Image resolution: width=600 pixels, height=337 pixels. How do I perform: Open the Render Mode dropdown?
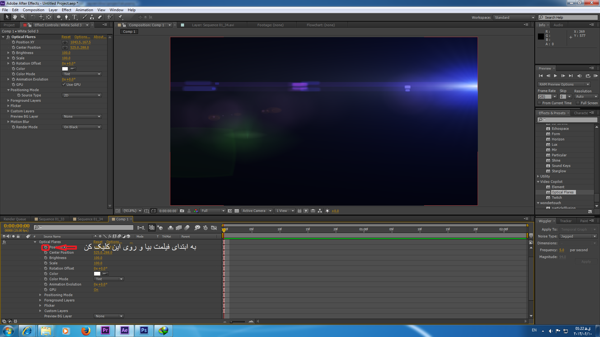[81, 127]
